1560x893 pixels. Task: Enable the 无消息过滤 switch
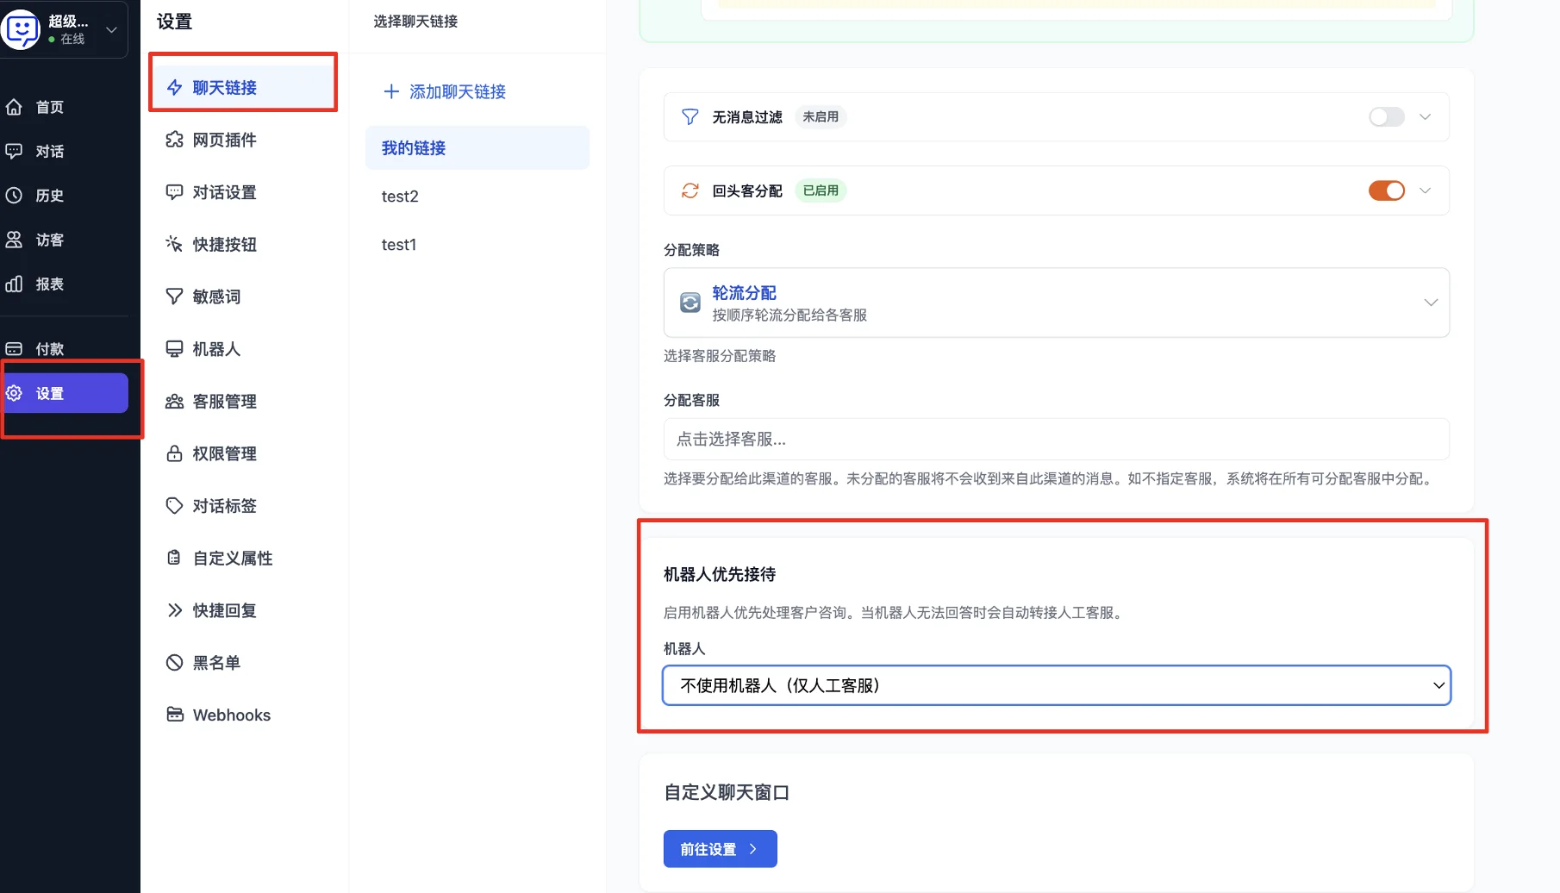click(x=1385, y=116)
